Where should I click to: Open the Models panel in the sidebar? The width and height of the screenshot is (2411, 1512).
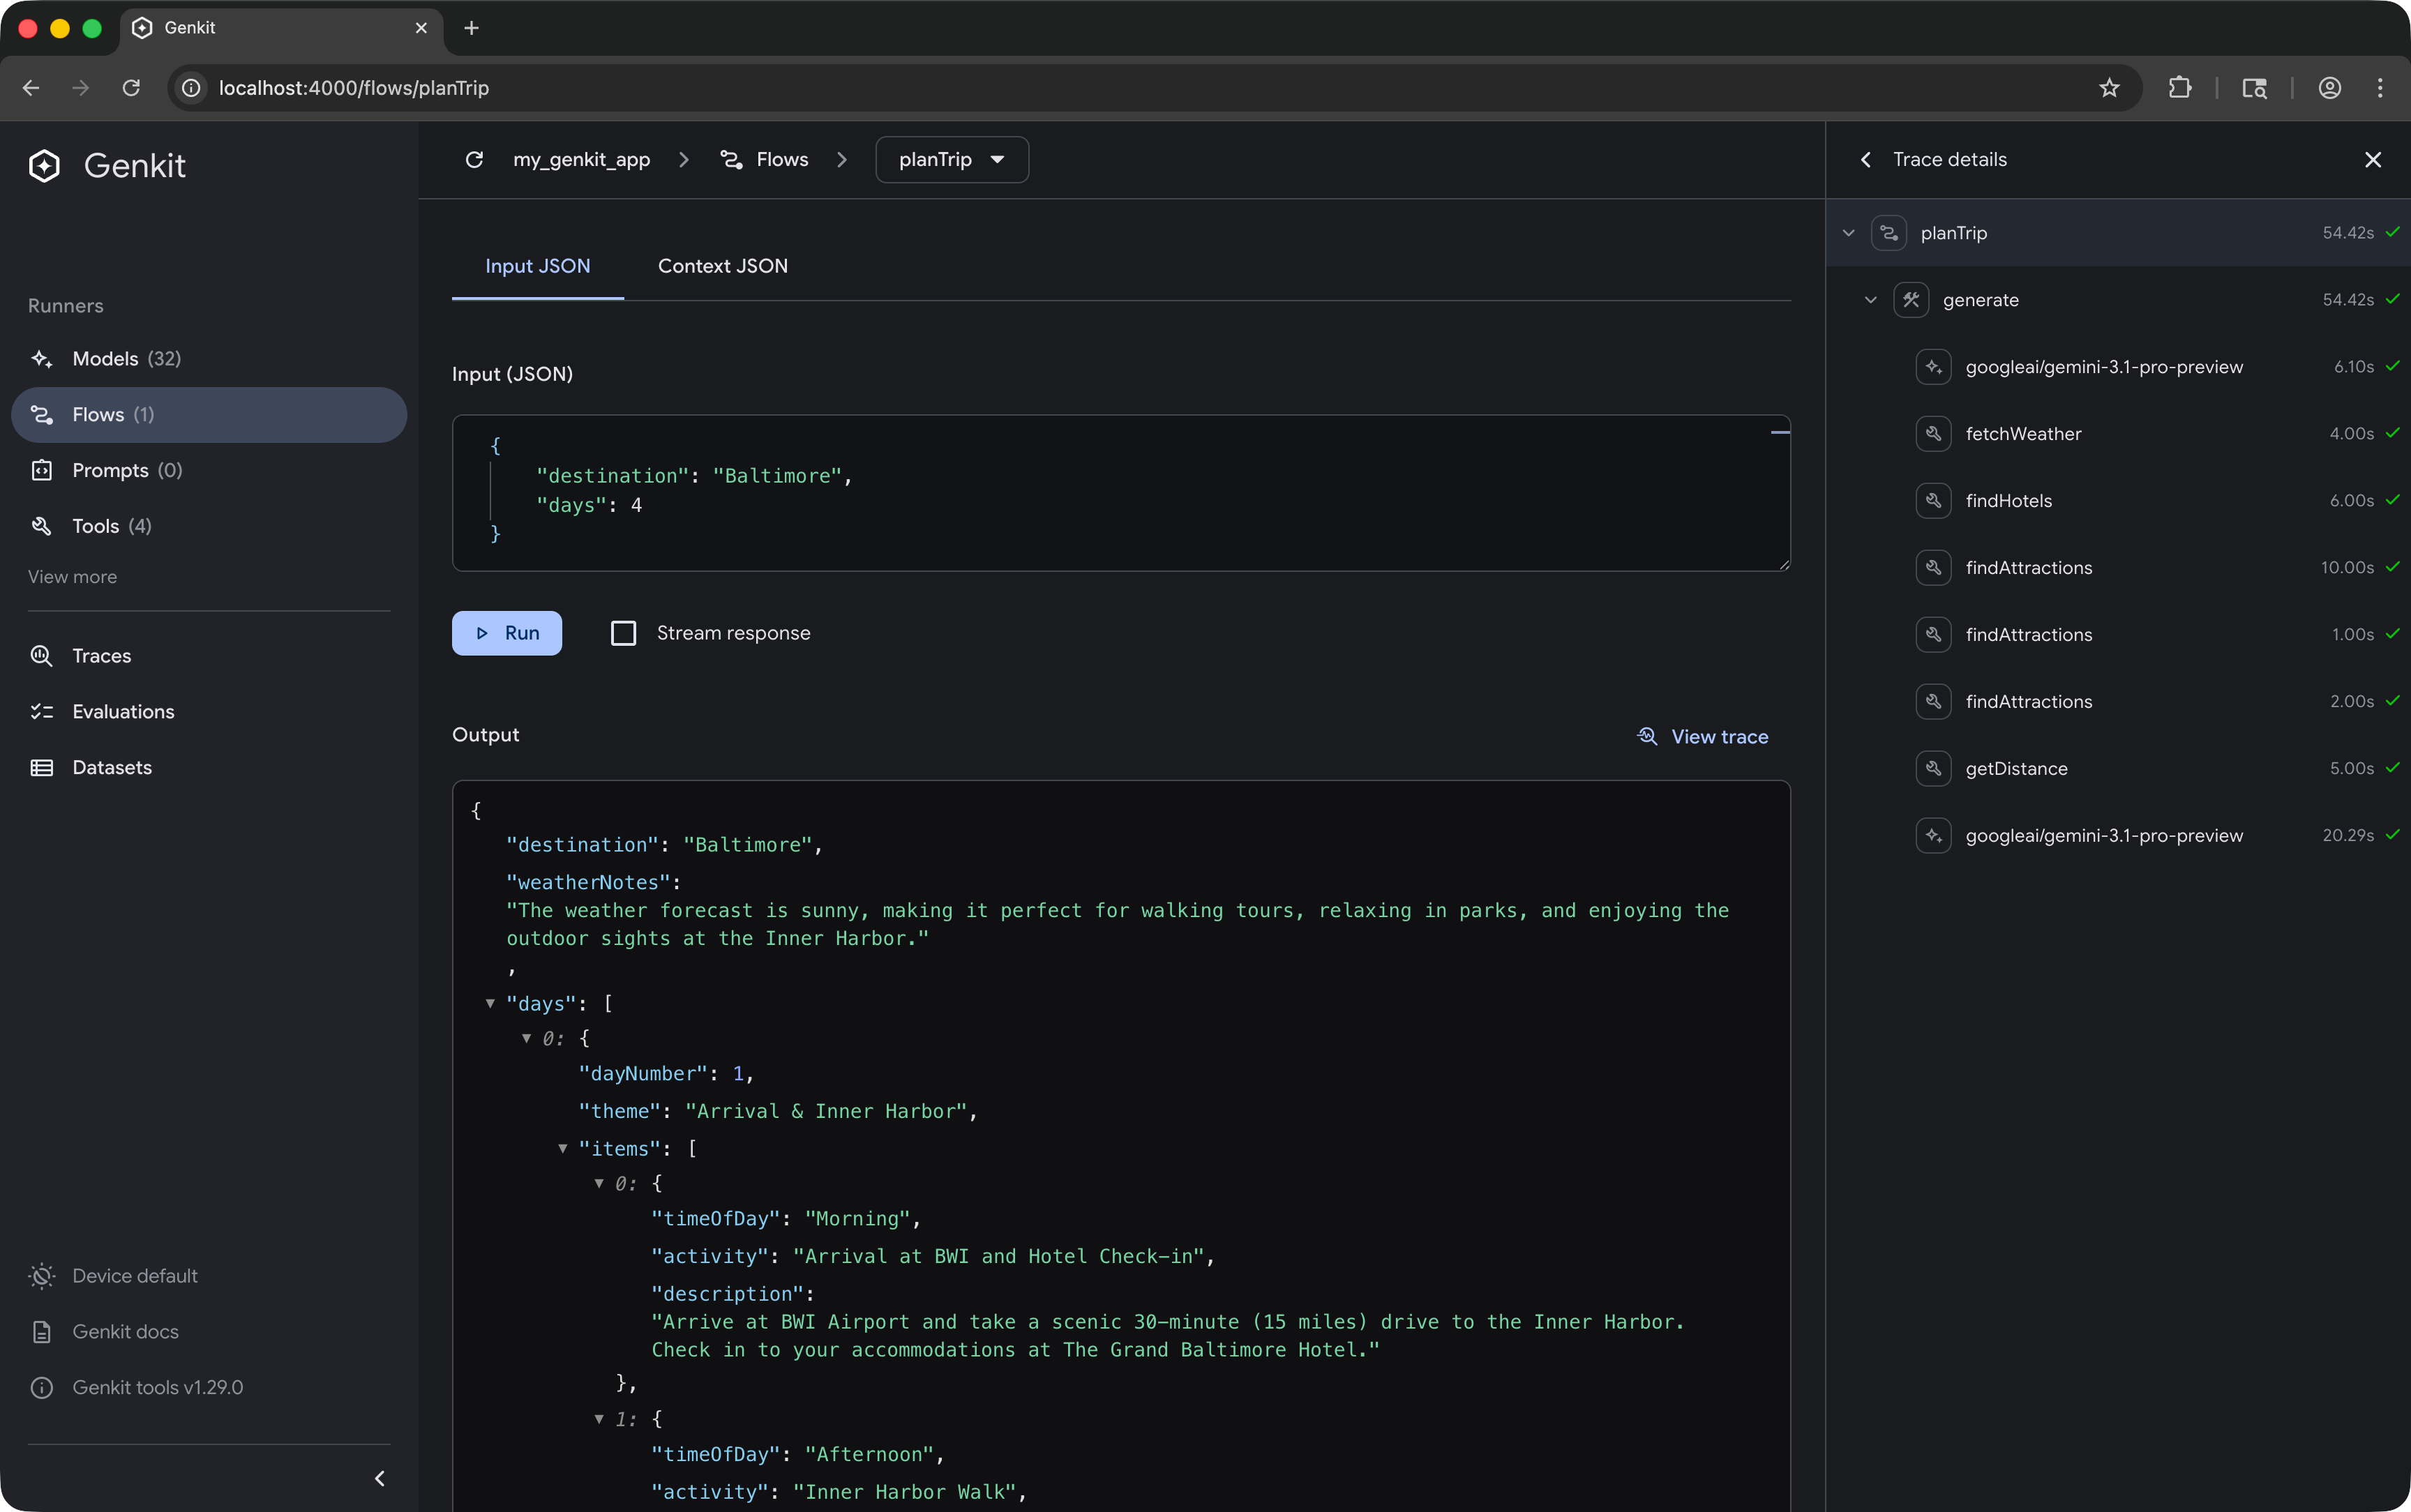(106, 358)
